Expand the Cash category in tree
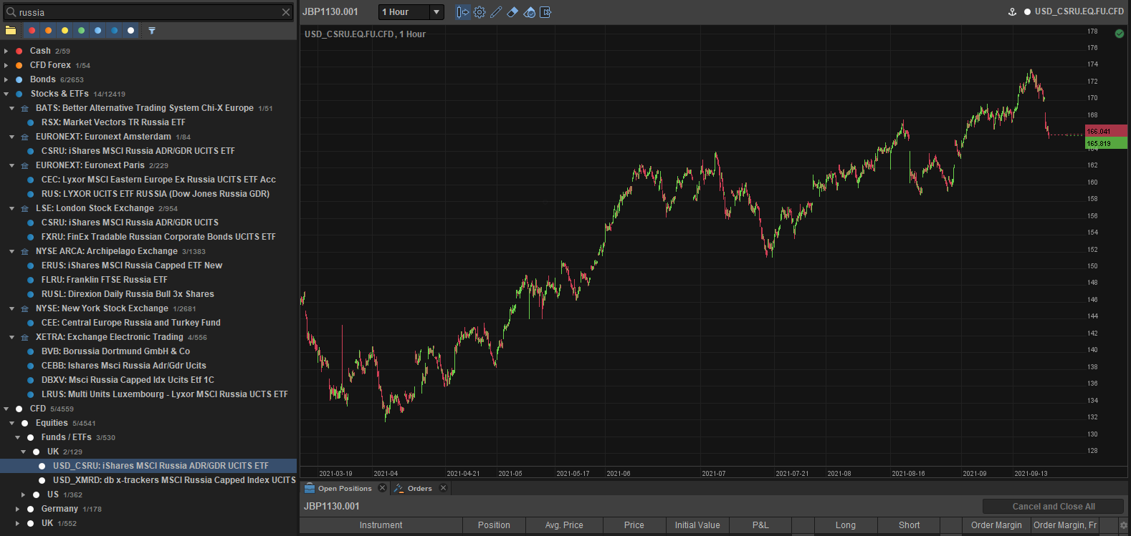Image resolution: width=1131 pixels, height=536 pixels. point(6,51)
